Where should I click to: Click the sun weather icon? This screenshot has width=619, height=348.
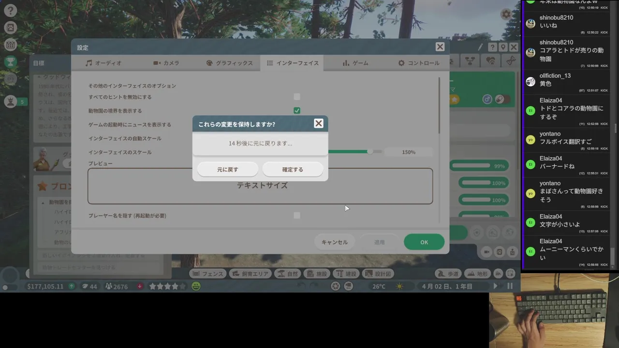tap(399, 287)
